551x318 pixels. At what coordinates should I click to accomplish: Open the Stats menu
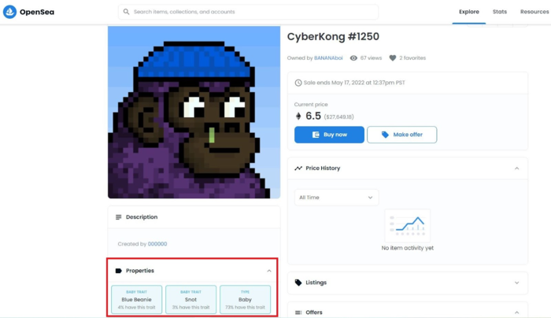pyautogui.click(x=500, y=12)
